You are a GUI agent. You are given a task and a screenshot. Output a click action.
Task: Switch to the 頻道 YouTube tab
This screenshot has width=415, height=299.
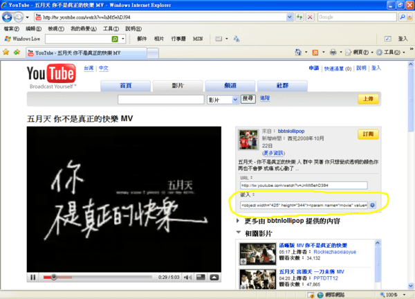[230, 86]
